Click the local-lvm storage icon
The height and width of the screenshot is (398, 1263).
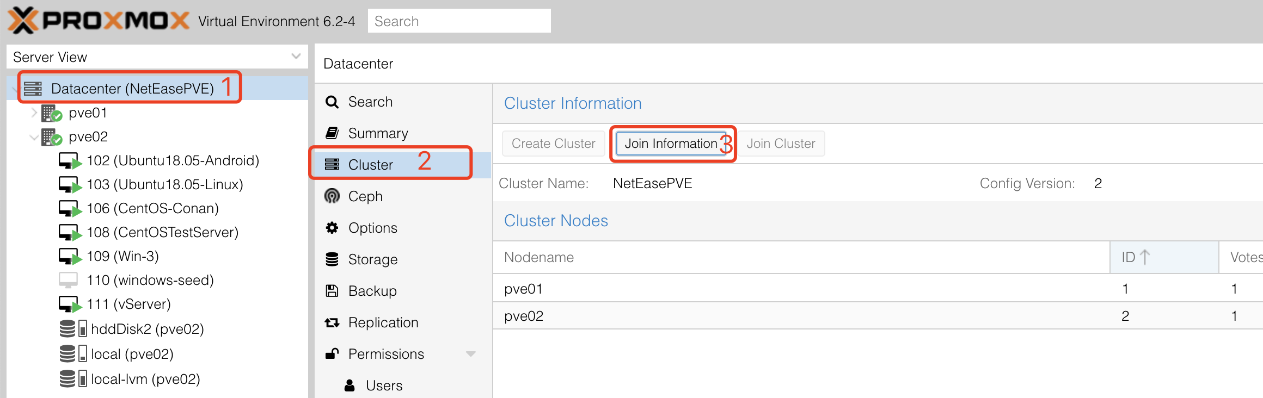pyautogui.click(x=73, y=378)
